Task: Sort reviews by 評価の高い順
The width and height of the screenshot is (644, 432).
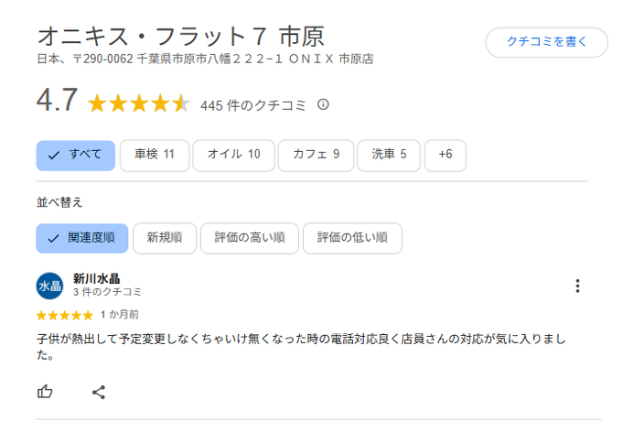Action: [x=250, y=239]
